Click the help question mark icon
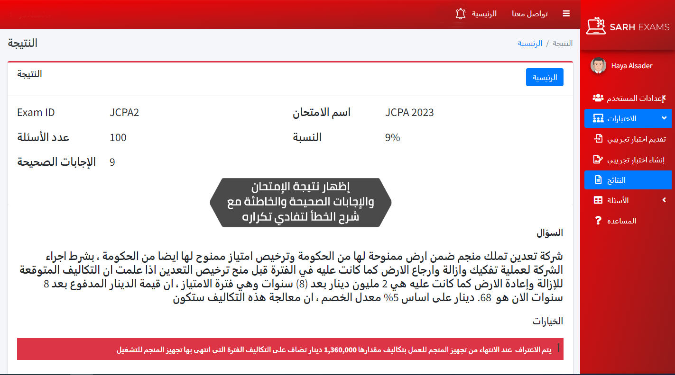This screenshot has width=675, height=375. pos(598,221)
